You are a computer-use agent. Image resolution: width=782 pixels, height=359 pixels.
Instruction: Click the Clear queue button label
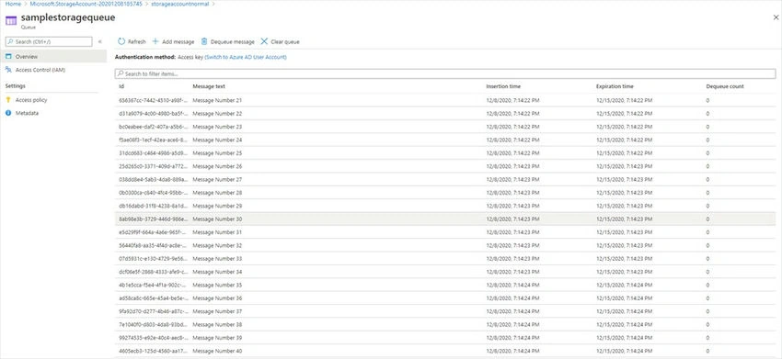pos(285,42)
